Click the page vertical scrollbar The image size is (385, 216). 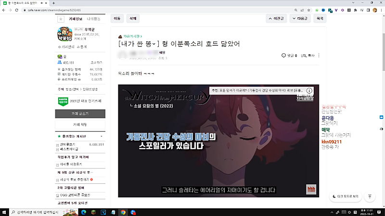click(383, 51)
